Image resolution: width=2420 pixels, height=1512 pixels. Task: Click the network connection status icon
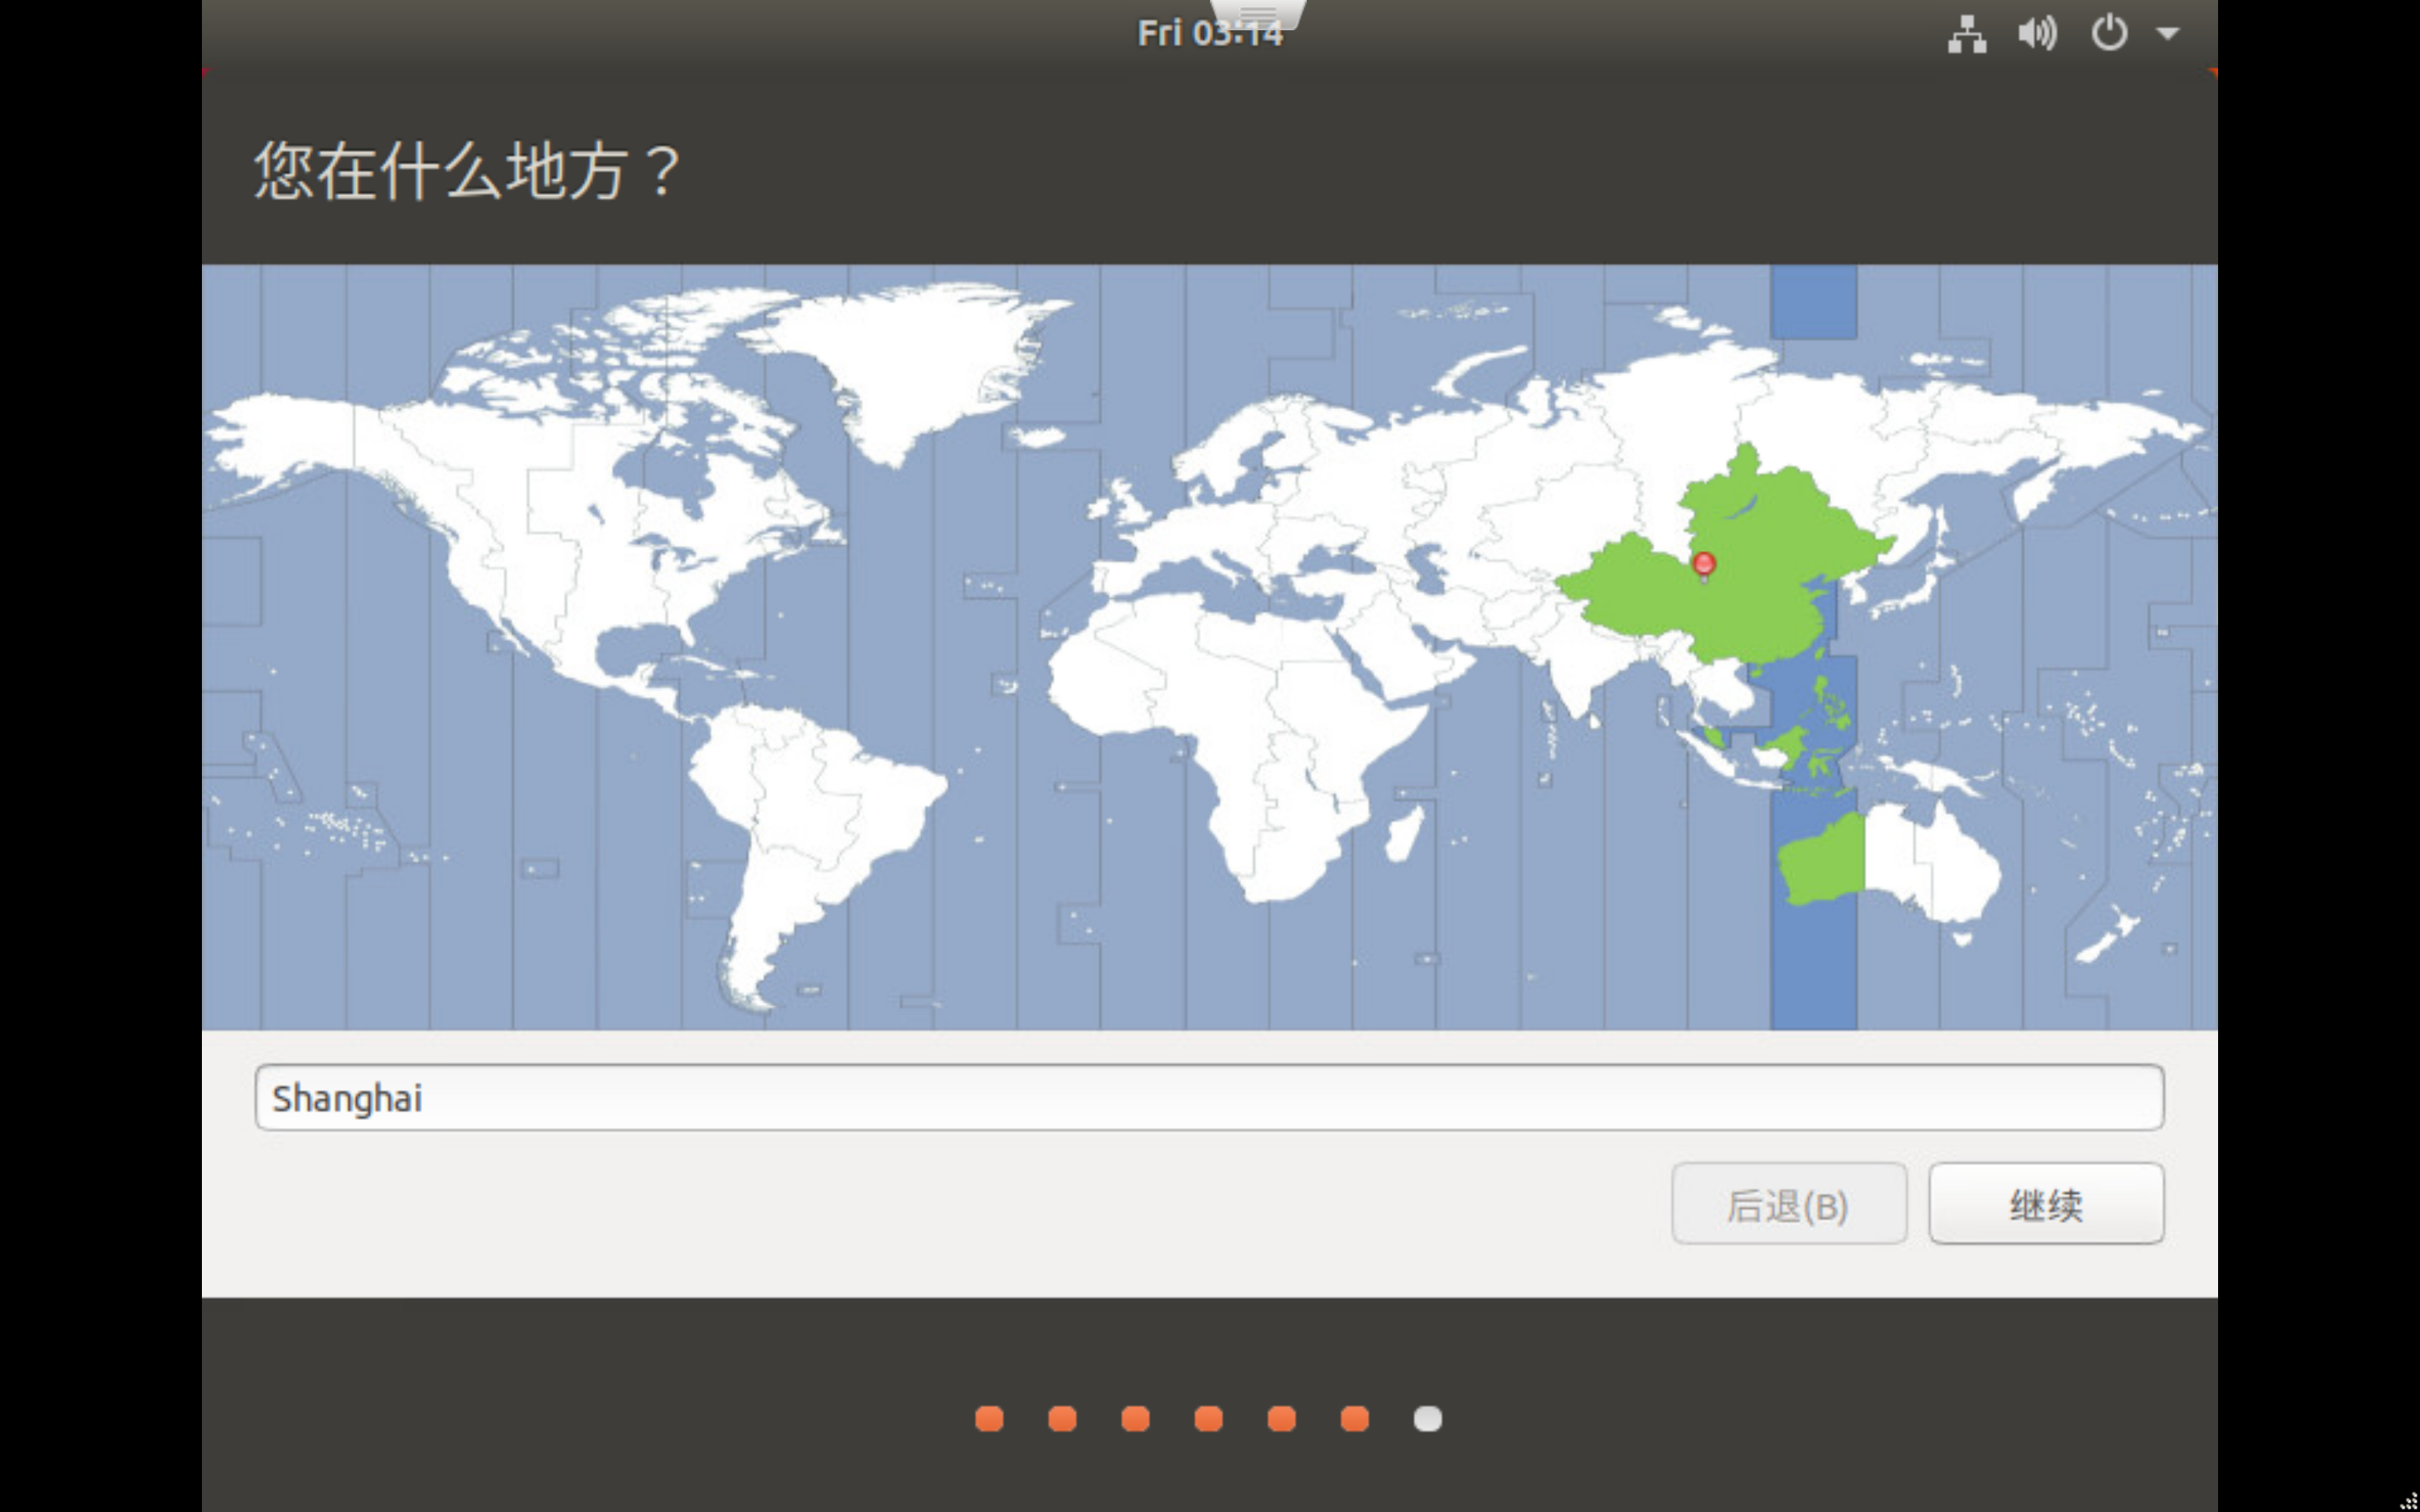tap(1966, 34)
